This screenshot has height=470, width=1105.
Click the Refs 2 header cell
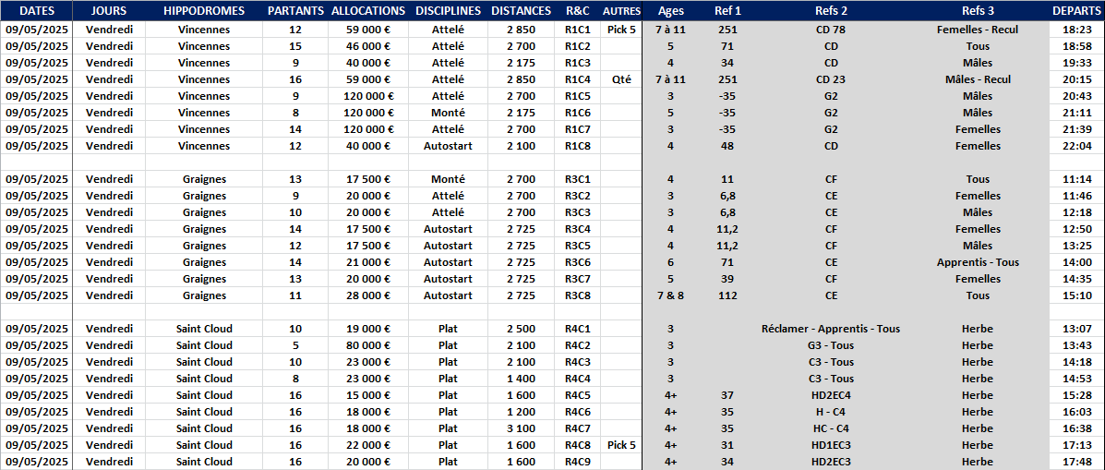tap(831, 10)
